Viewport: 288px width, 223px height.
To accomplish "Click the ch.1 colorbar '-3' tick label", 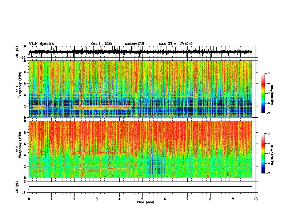I will [268, 74].
